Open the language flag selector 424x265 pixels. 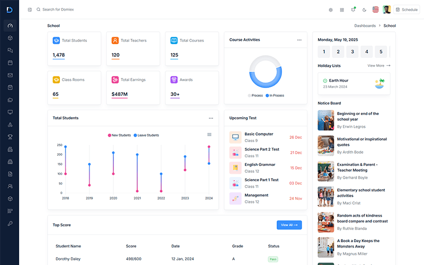point(375,10)
